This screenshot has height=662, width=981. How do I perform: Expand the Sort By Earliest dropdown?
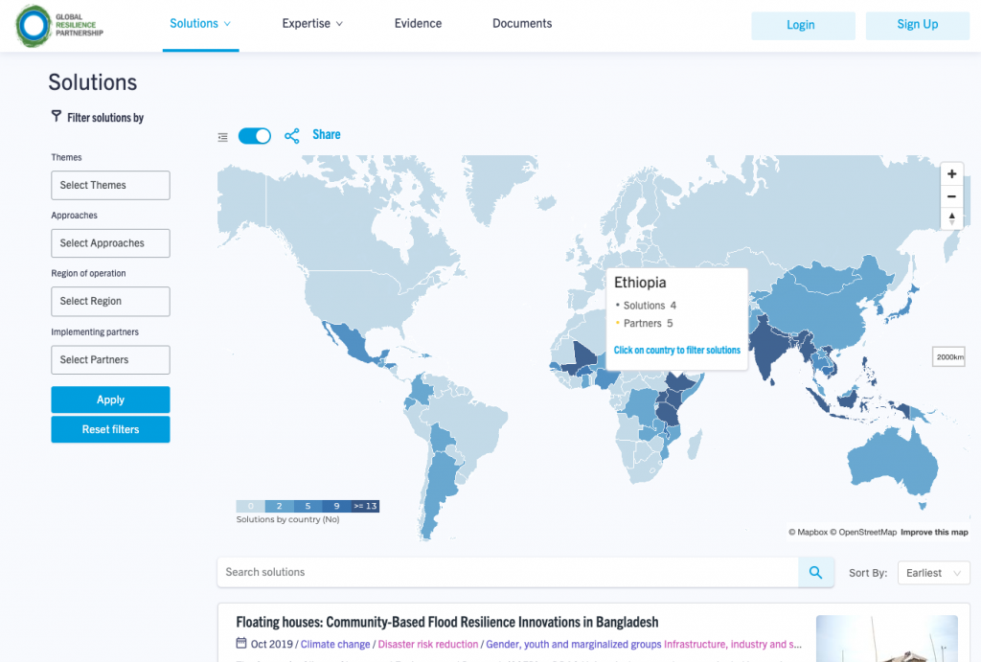point(933,573)
